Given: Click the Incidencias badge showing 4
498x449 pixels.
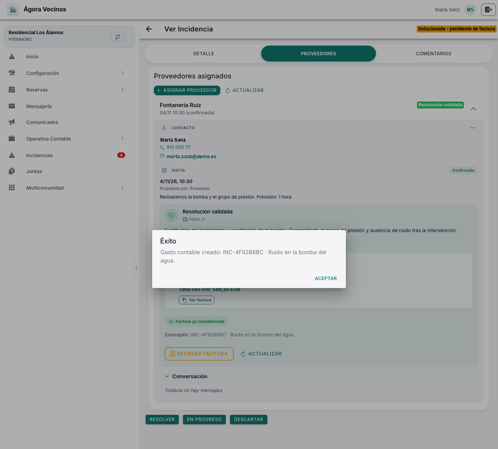Looking at the screenshot, I should point(121,155).
